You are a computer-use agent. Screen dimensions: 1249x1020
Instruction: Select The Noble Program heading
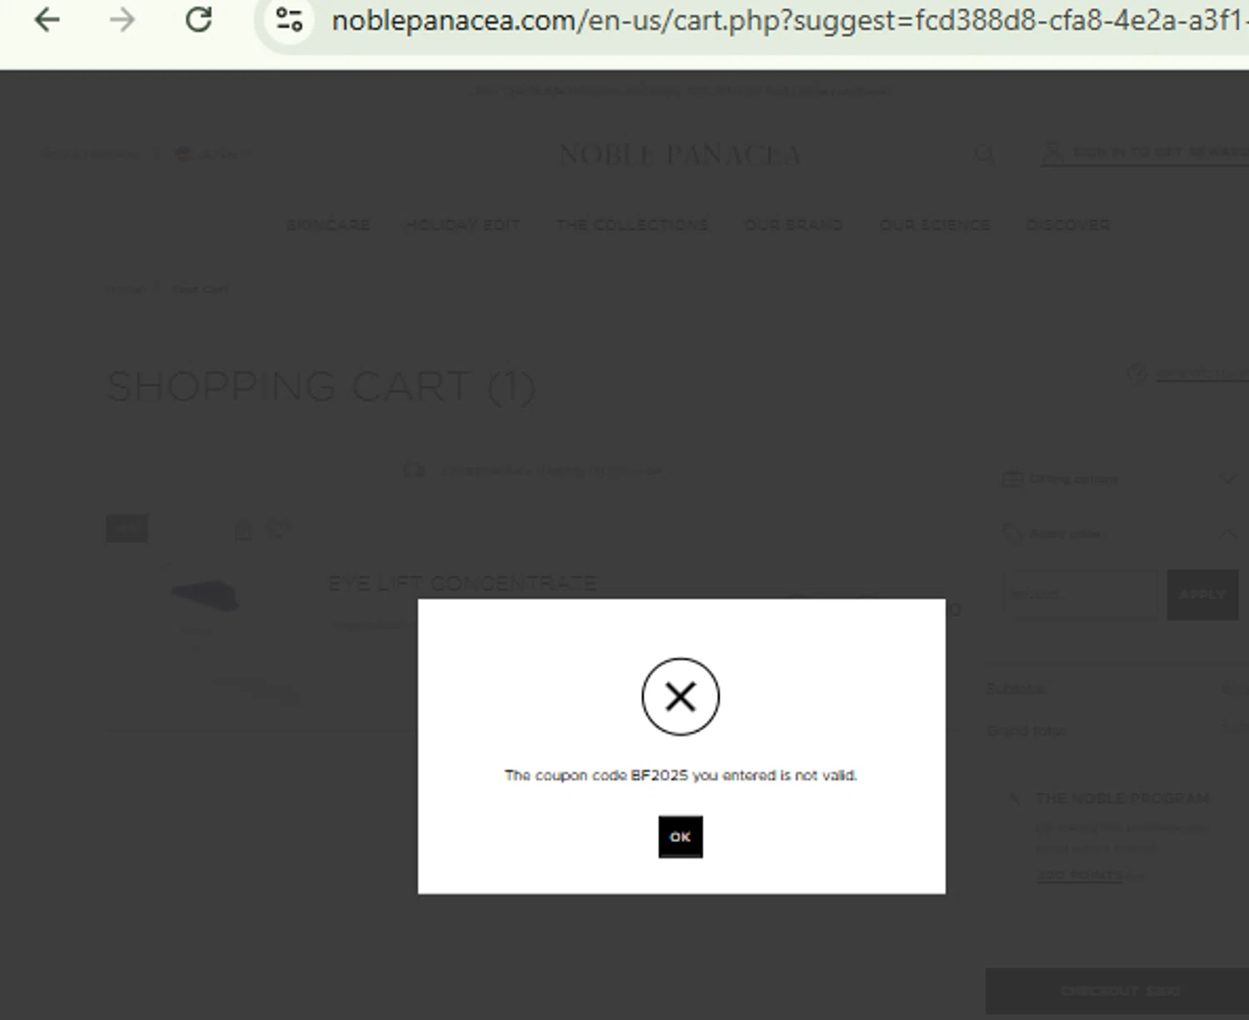coord(1122,799)
